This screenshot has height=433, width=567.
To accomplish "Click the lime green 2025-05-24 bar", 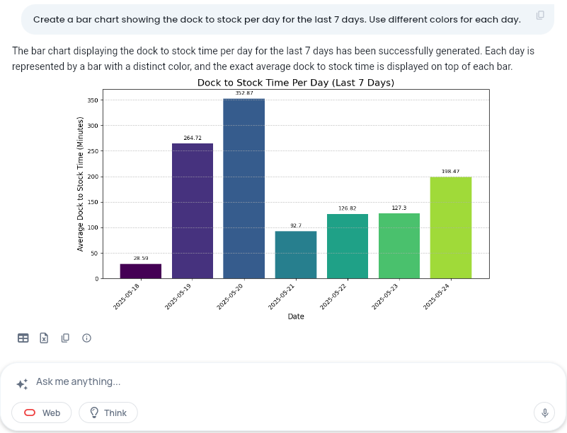I will pyautogui.click(x=450, y=227).
